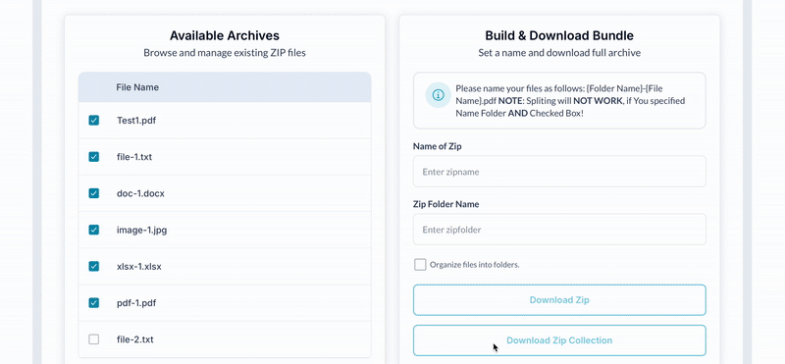Screen dimensions: 785x364
Task: Focus the Name of Zip input field
Action: point(559,172)
